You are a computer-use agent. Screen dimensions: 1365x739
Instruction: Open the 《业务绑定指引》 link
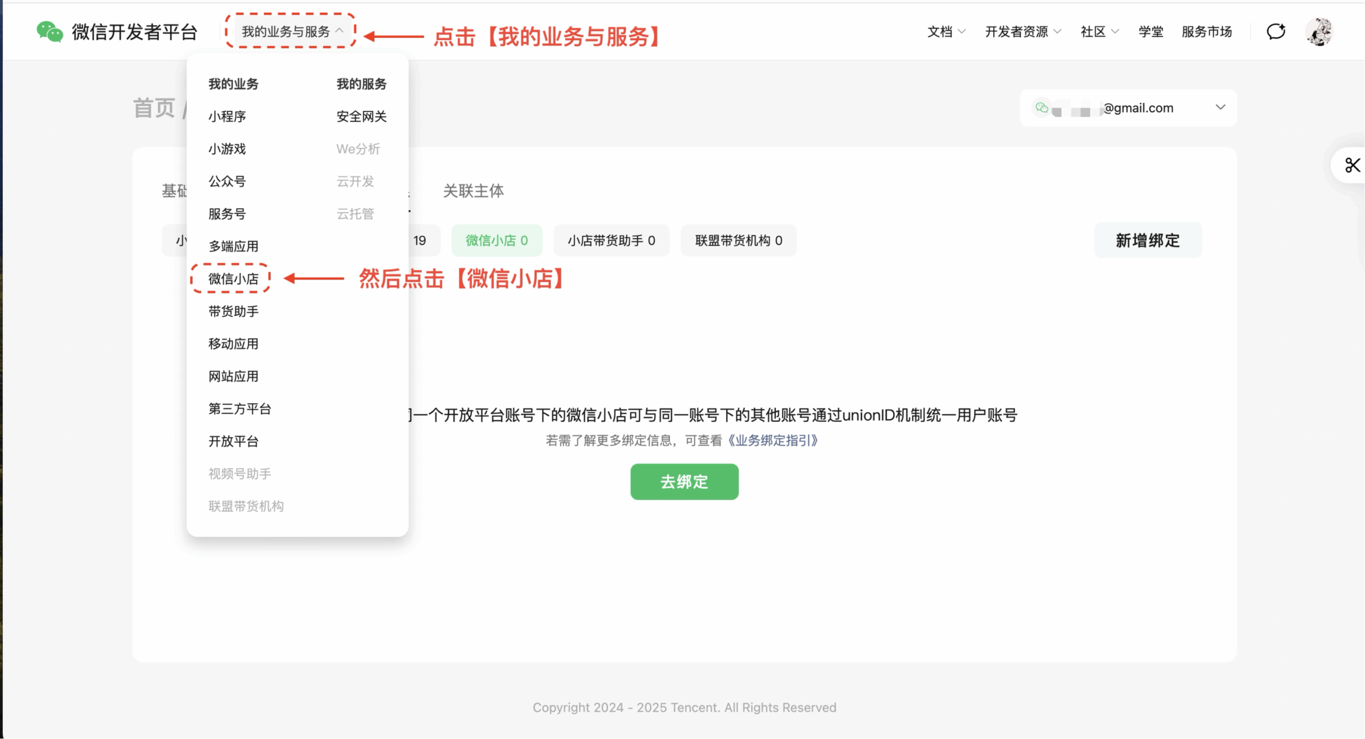(773, 440)
